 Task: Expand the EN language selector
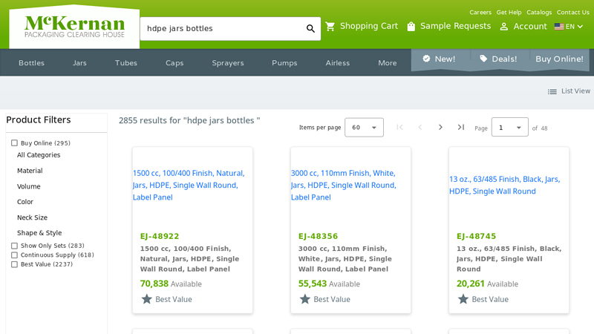point(569,27)
